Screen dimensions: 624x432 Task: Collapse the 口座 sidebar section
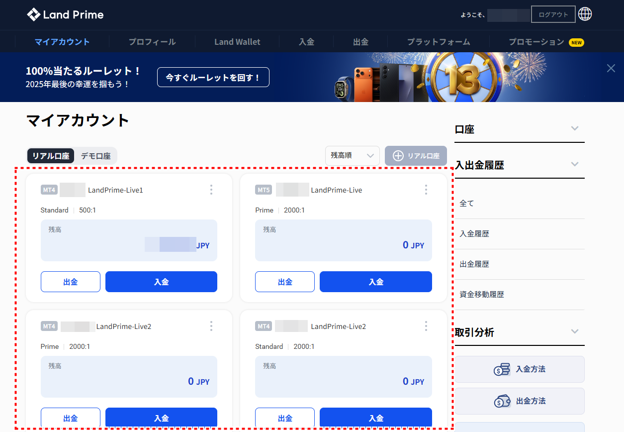(x=575, y=129)
